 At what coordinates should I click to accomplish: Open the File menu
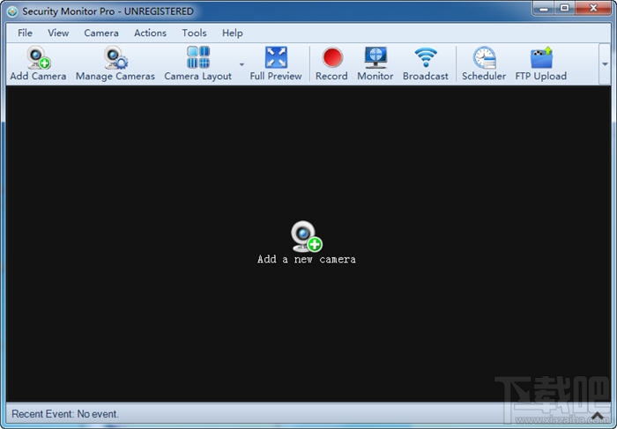tap(26, 33)
